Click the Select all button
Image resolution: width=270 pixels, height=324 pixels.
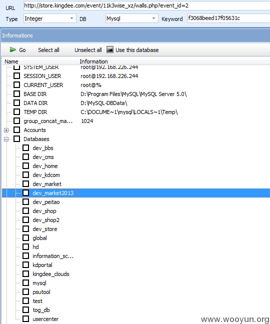48,50
